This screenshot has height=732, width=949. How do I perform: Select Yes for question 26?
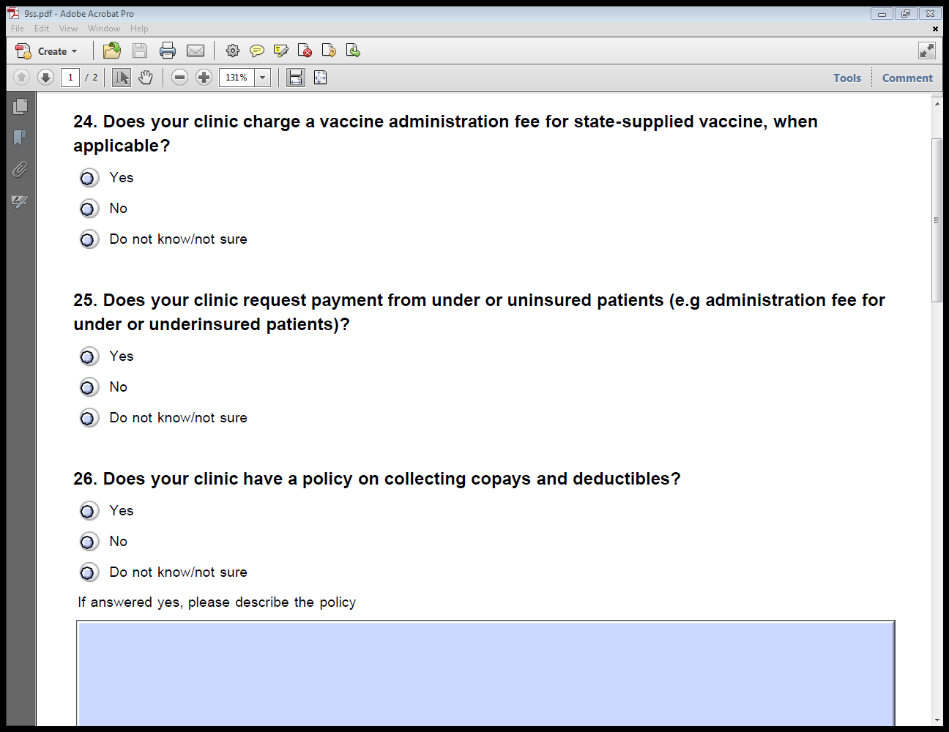(x=89, y=511)
